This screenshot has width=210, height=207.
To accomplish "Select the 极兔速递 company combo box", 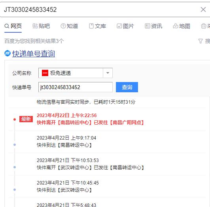I will point(76,73).
